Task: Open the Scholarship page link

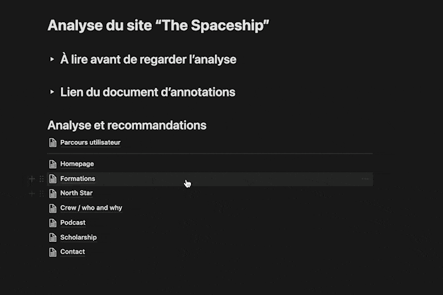Action: click(x=78, y=238)
